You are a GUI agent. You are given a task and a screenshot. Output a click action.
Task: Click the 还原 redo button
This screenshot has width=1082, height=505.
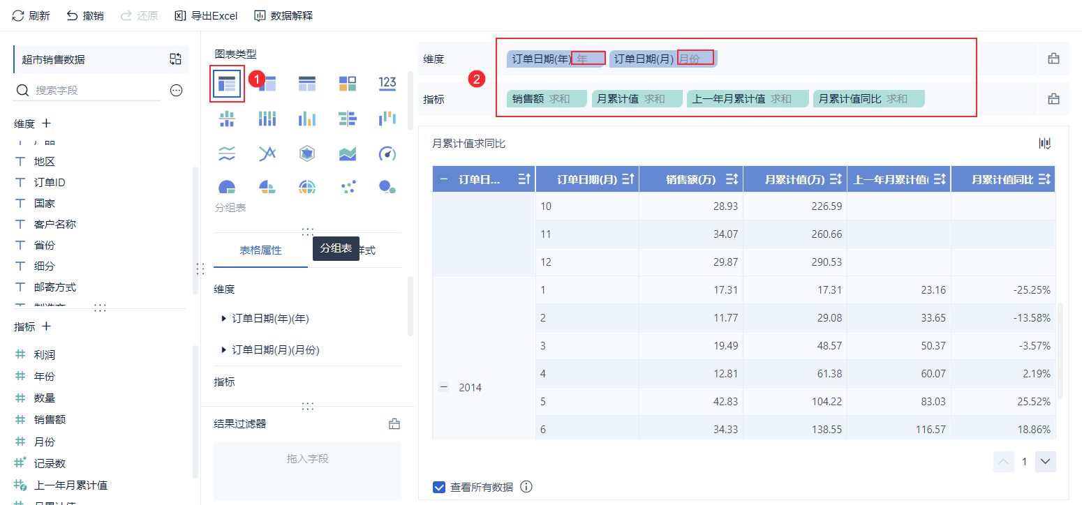(x=139, y=15)
